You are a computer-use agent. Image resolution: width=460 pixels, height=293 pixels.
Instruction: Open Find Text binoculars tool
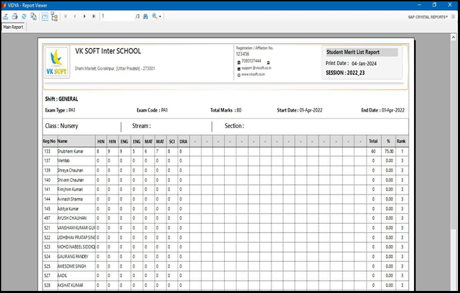145,16
